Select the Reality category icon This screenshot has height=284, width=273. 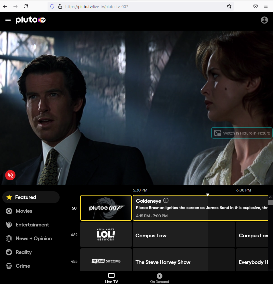9,252
